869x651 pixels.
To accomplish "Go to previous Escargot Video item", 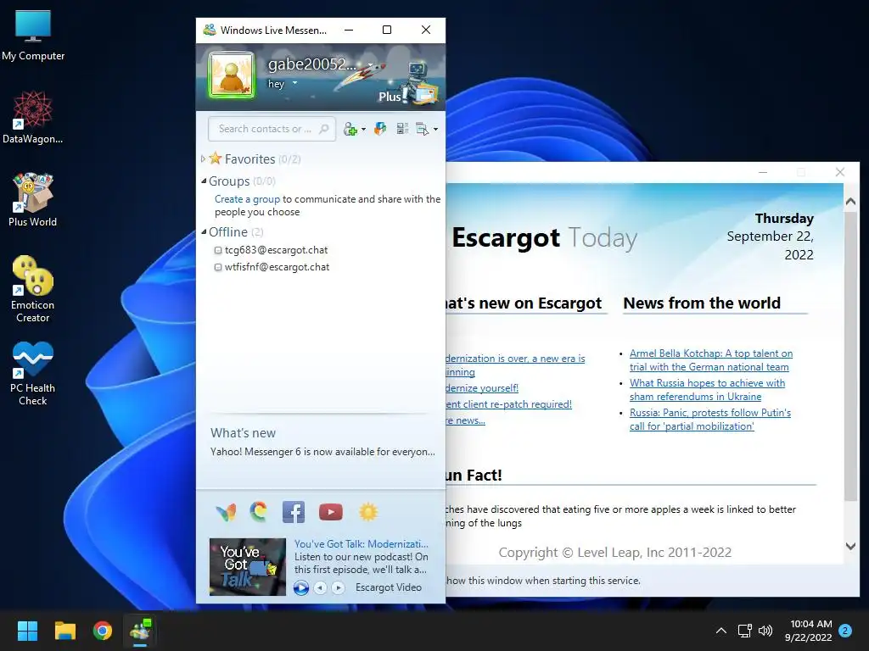I will (x=320, y=587).
